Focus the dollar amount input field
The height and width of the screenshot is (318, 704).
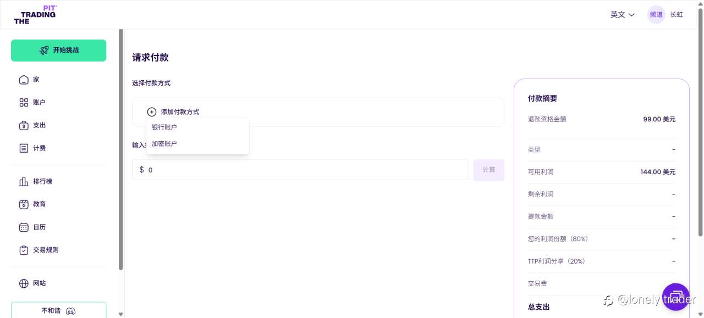point(300,170)
